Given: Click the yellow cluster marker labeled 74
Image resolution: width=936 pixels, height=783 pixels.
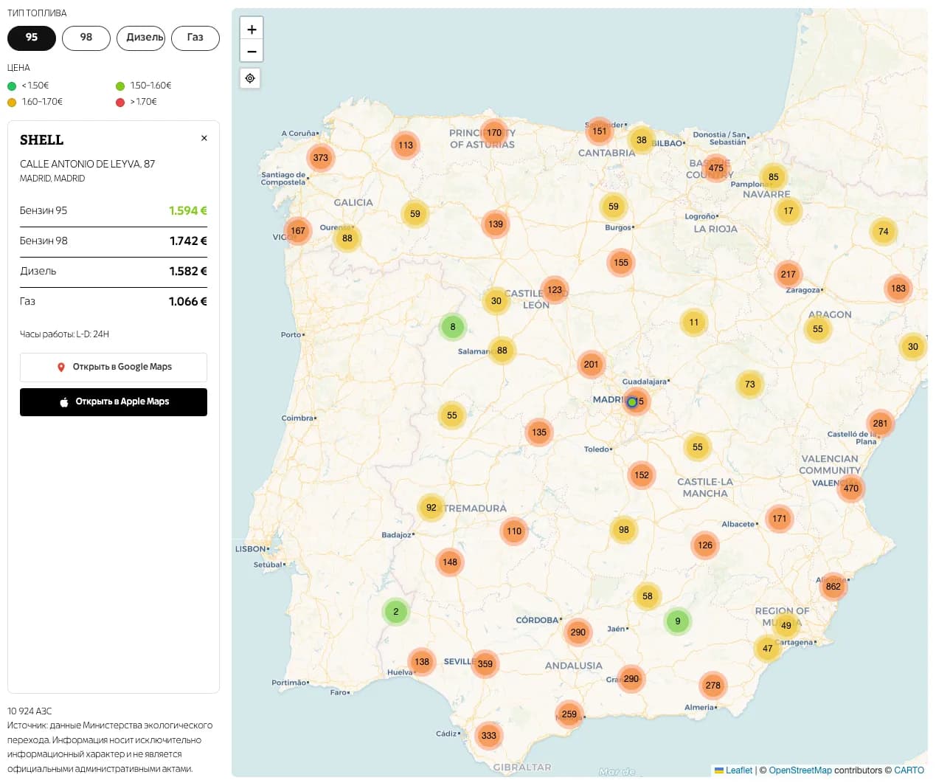Looking at the screenshot, I should pyautogui.click(x=884, y=232).
